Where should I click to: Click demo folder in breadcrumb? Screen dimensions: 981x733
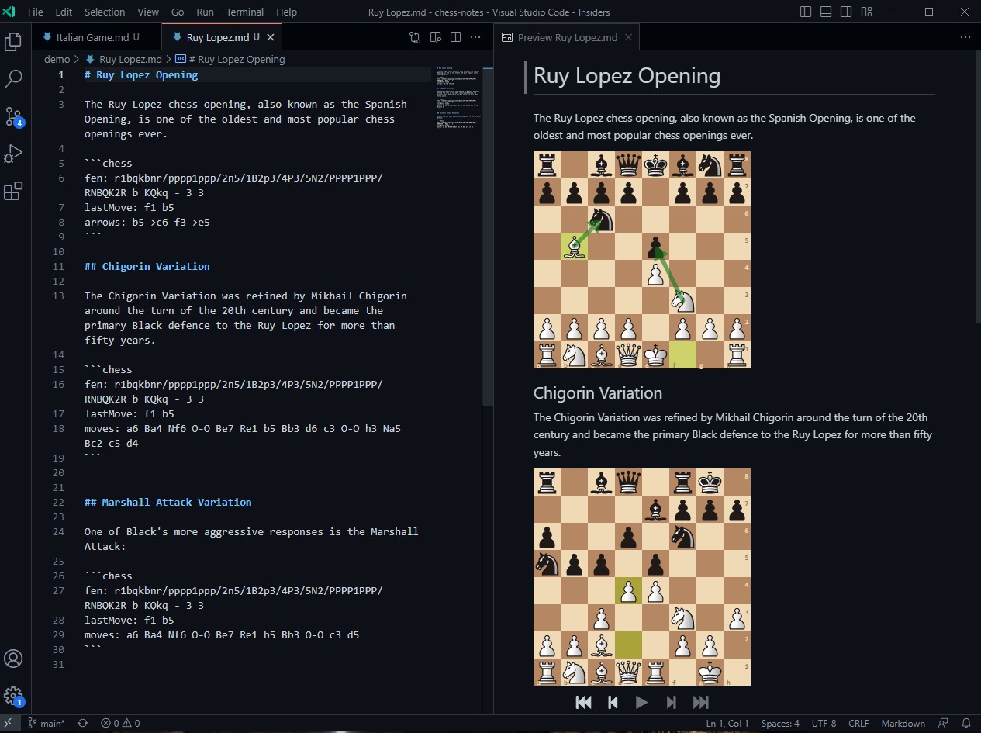click(x=57, y=59)
